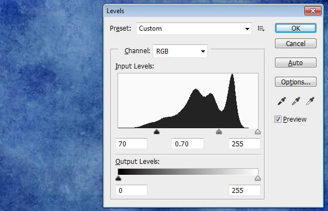This screenshot has width=328, height=211.
Task: Select the black point eyedropper
Action: coord(282,101)
